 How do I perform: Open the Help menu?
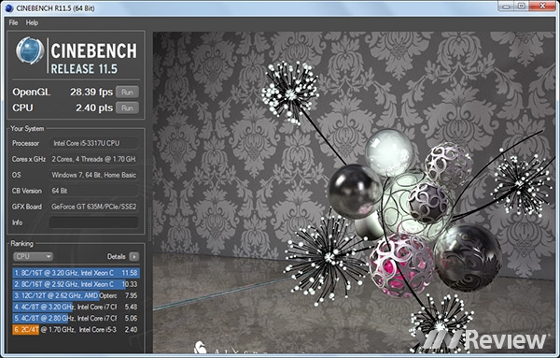[32, 22]
